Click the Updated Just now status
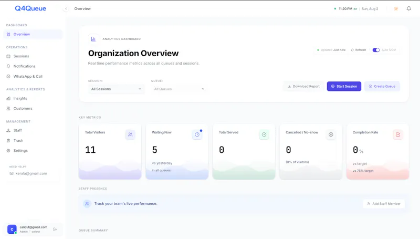This screenshot has width=420, height=239. pyautogui.click(x=331, y=50)
